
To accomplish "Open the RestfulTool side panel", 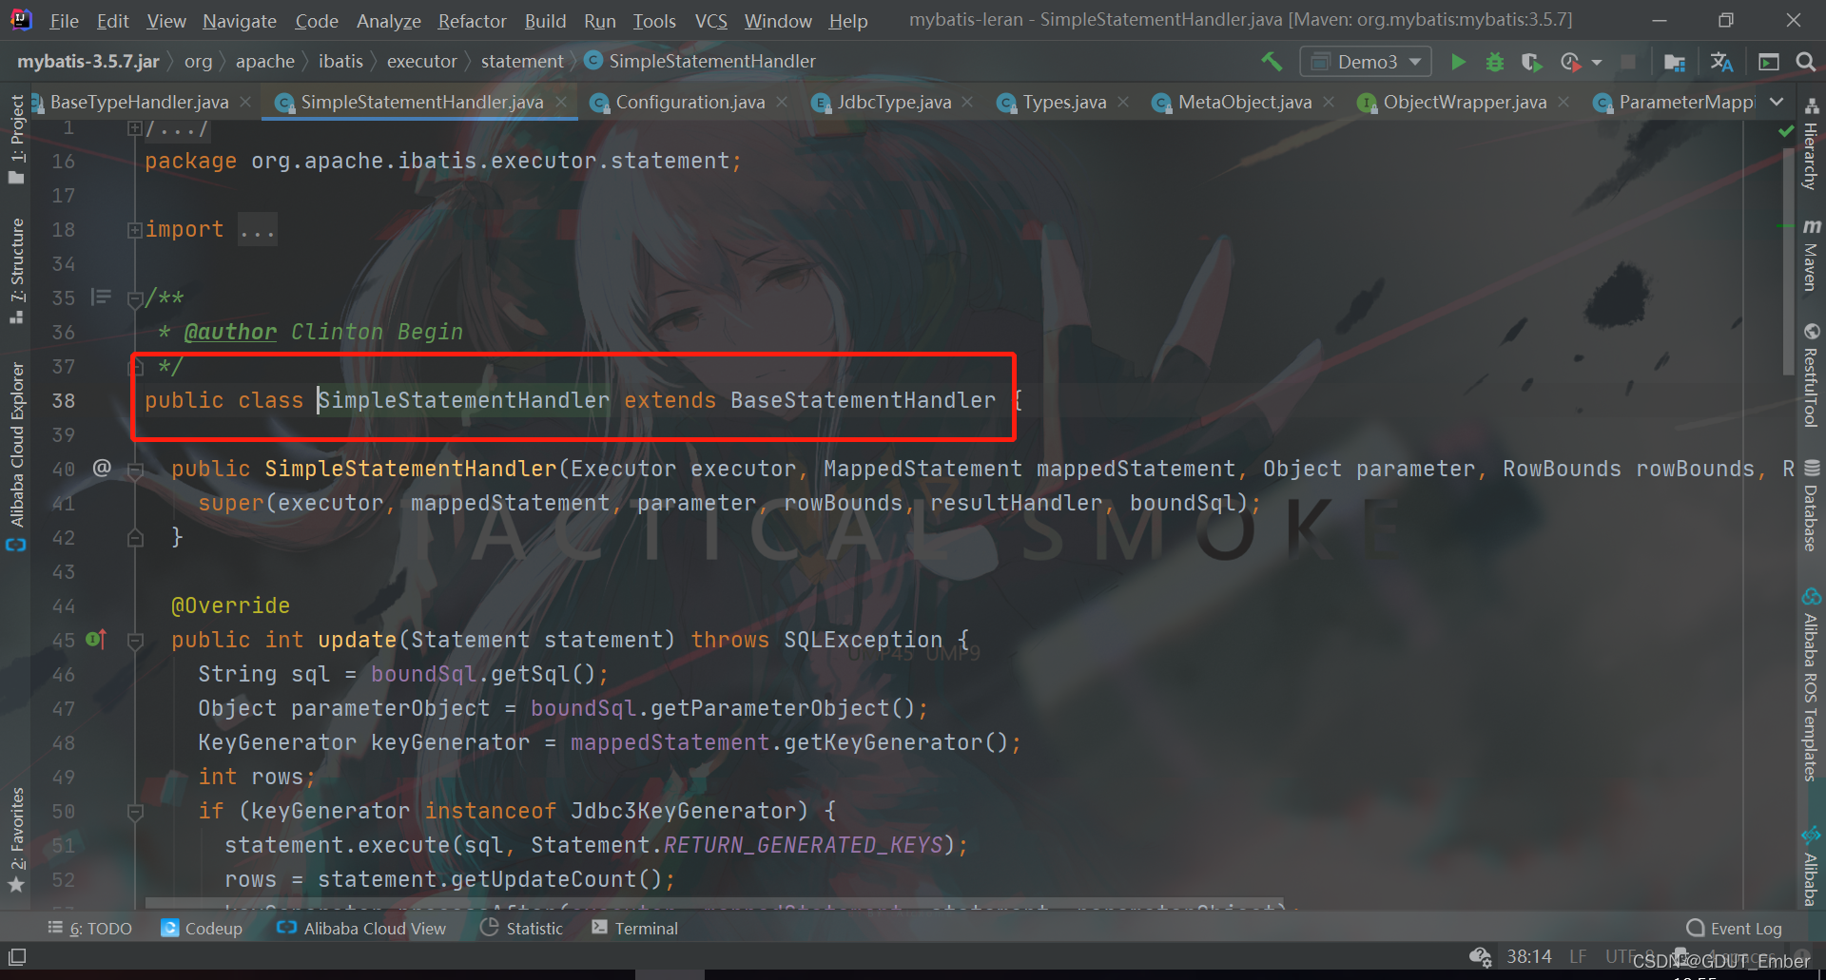I will click(x=1812, y=375).
